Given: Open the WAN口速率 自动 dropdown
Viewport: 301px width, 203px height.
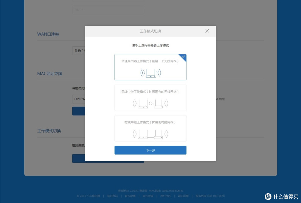Looking at the screenshot, I should click(x=79, y=51).
